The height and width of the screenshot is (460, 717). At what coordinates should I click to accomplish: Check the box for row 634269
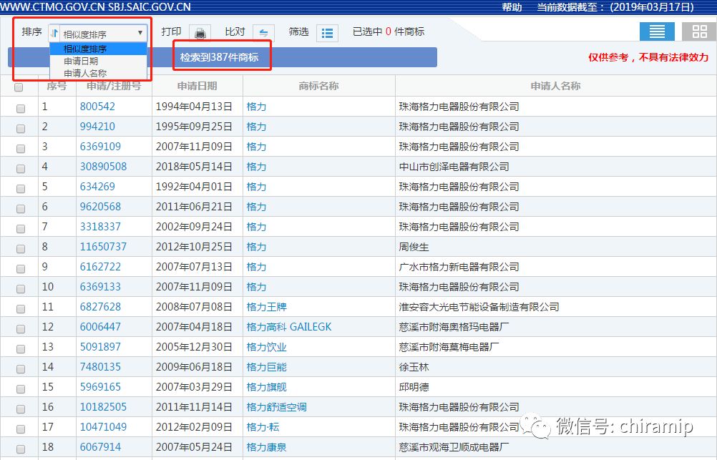point(21,188)
